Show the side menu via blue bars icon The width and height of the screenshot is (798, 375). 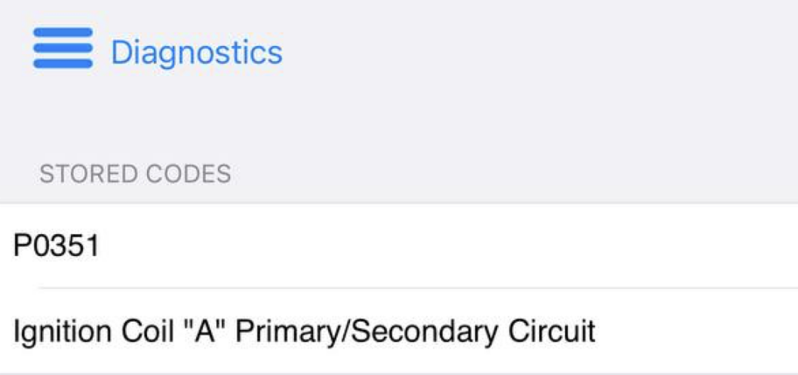[63, 49]
